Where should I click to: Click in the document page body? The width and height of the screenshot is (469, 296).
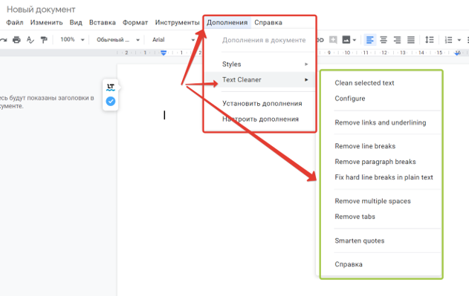(216, 209)
